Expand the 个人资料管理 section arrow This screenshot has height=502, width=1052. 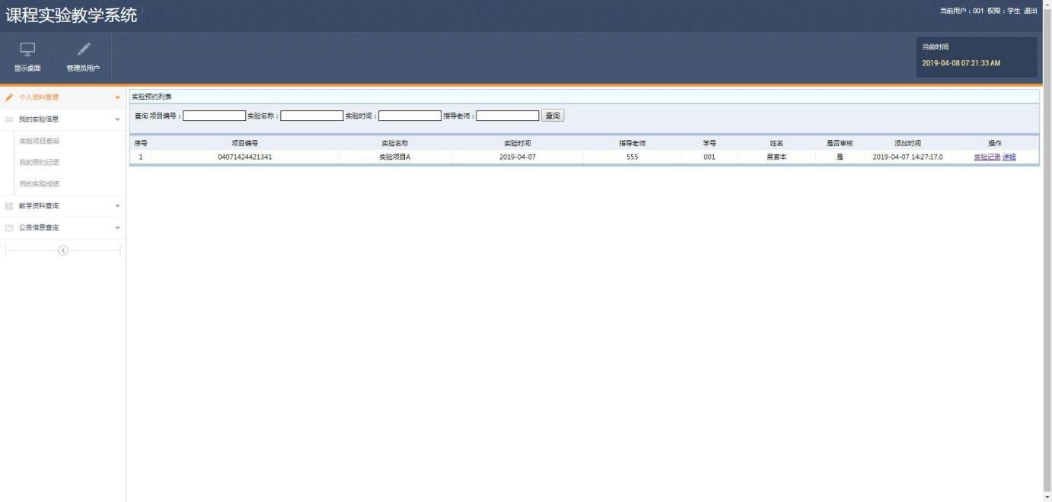tap(117, 98)
